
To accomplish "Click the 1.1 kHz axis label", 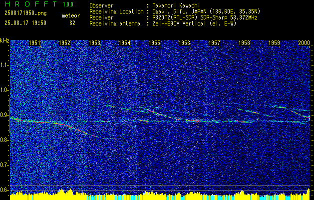I will point(4,65).
